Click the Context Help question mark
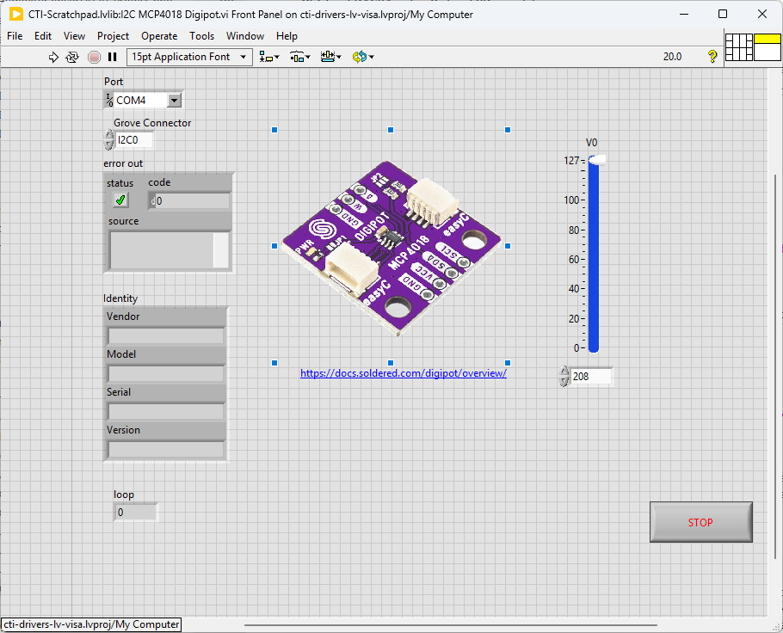This screenshot has height=633, width=783. point(712,57)
